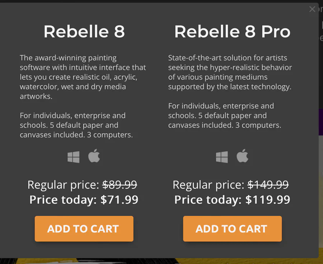Click the Windows icon under Rebelle 8
The width and height of the screenshot is (323, 264).
(74, 157)
